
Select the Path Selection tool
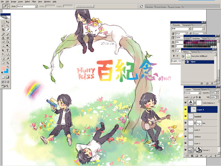tap(3, 51)
